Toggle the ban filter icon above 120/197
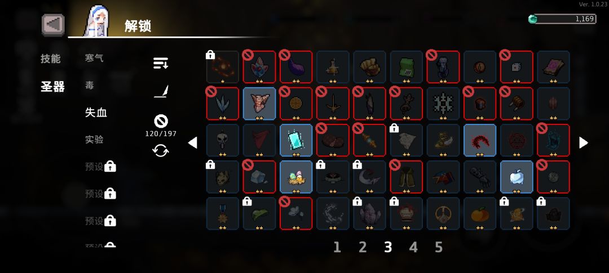Screen dimensions: 609x273 pos(161,122)
